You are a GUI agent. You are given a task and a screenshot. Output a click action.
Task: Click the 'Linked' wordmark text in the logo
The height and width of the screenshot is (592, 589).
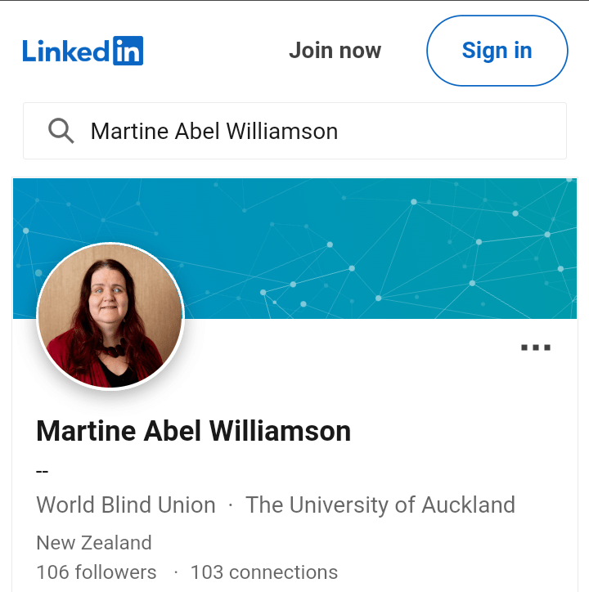(x=65, y=51)
